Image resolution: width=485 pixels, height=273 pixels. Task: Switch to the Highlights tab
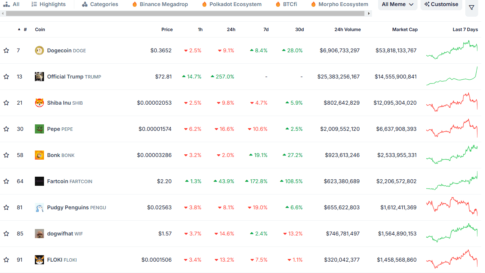pos(49,4)
